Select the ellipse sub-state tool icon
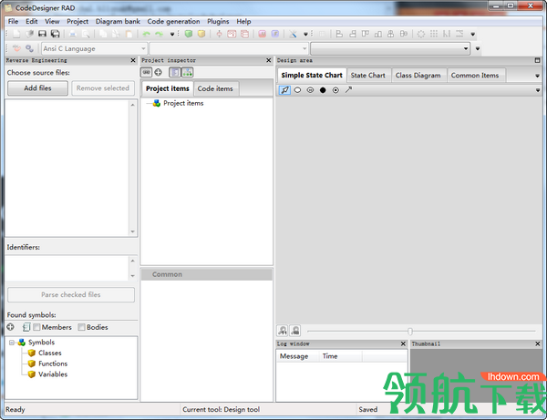547x420 pixels. 310,90
